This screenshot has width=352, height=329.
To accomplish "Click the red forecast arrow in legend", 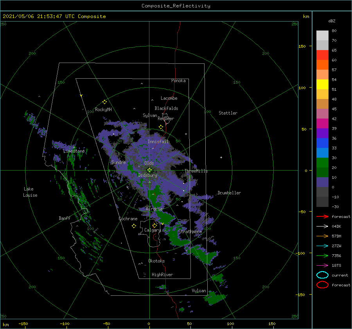I will tap(322, 216).
